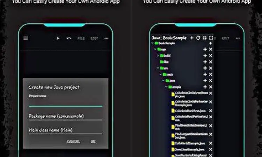The height and width of the screenshot is (157, 262).
Task: Add an item with the main folder's plus icon
Action: pos(205,74)
